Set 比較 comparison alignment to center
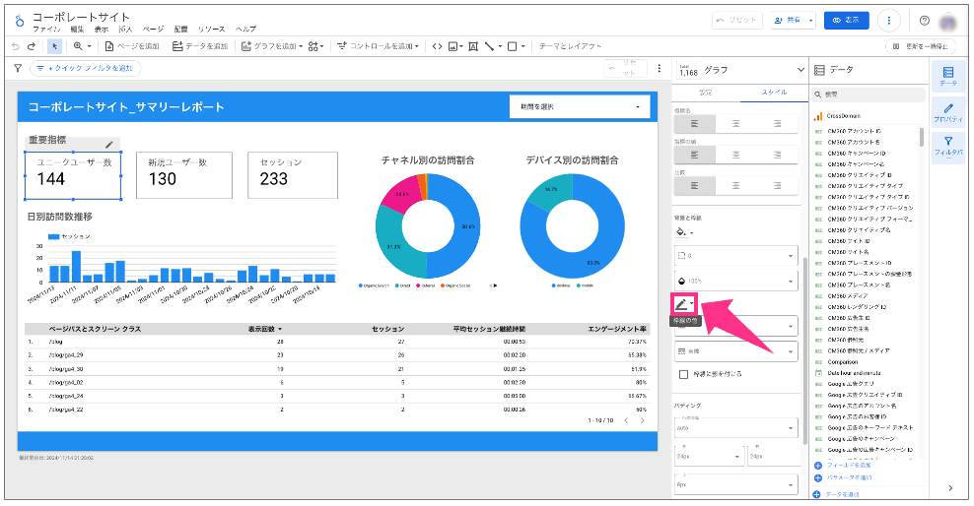The image size is (974, 506). click(x=736, y=185)
